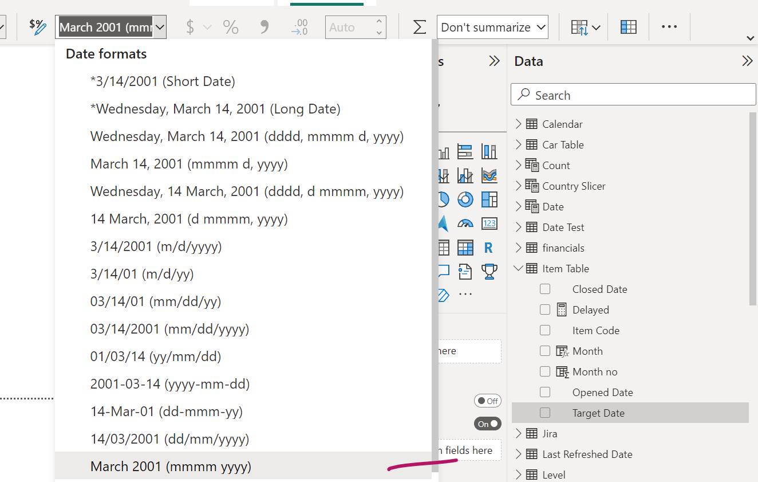
Task: Check the Delayed field checkbox
Action: pos(545,310)
